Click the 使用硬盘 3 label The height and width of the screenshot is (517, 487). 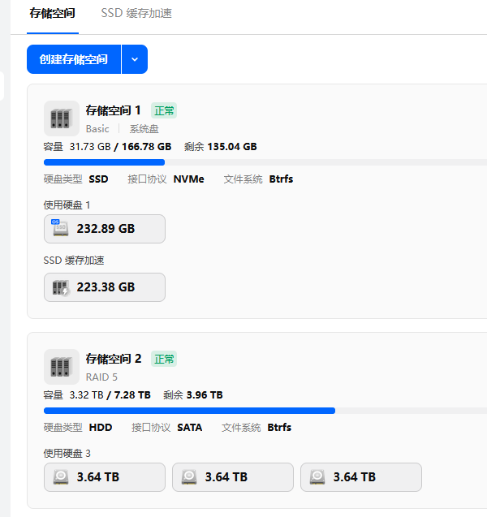coord(67,454)
